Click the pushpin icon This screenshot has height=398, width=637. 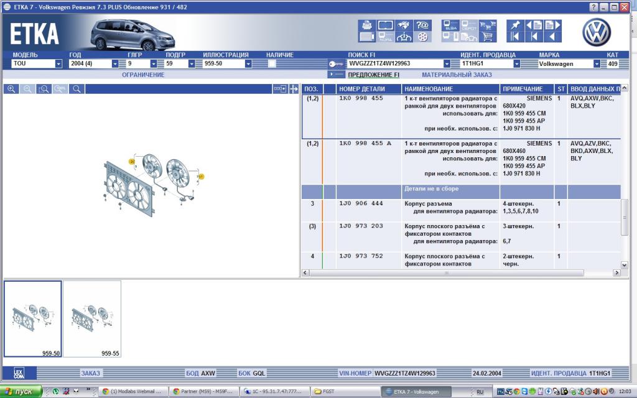(x=515, y=25)
